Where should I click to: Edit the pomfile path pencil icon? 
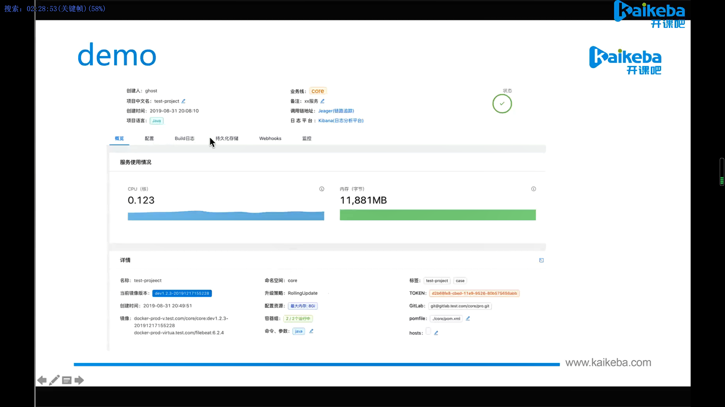tap(468, 318)
